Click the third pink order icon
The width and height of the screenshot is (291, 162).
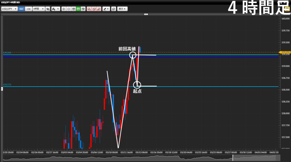tap(99, 9)
